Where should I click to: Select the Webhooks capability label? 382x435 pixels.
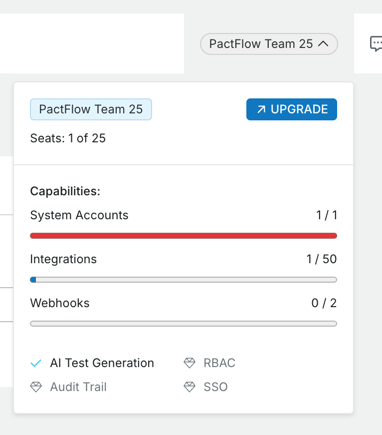click(60, 303)
